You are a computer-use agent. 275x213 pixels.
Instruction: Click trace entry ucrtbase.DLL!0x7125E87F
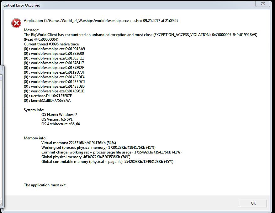pyautogui.click(x=48, y=96)
